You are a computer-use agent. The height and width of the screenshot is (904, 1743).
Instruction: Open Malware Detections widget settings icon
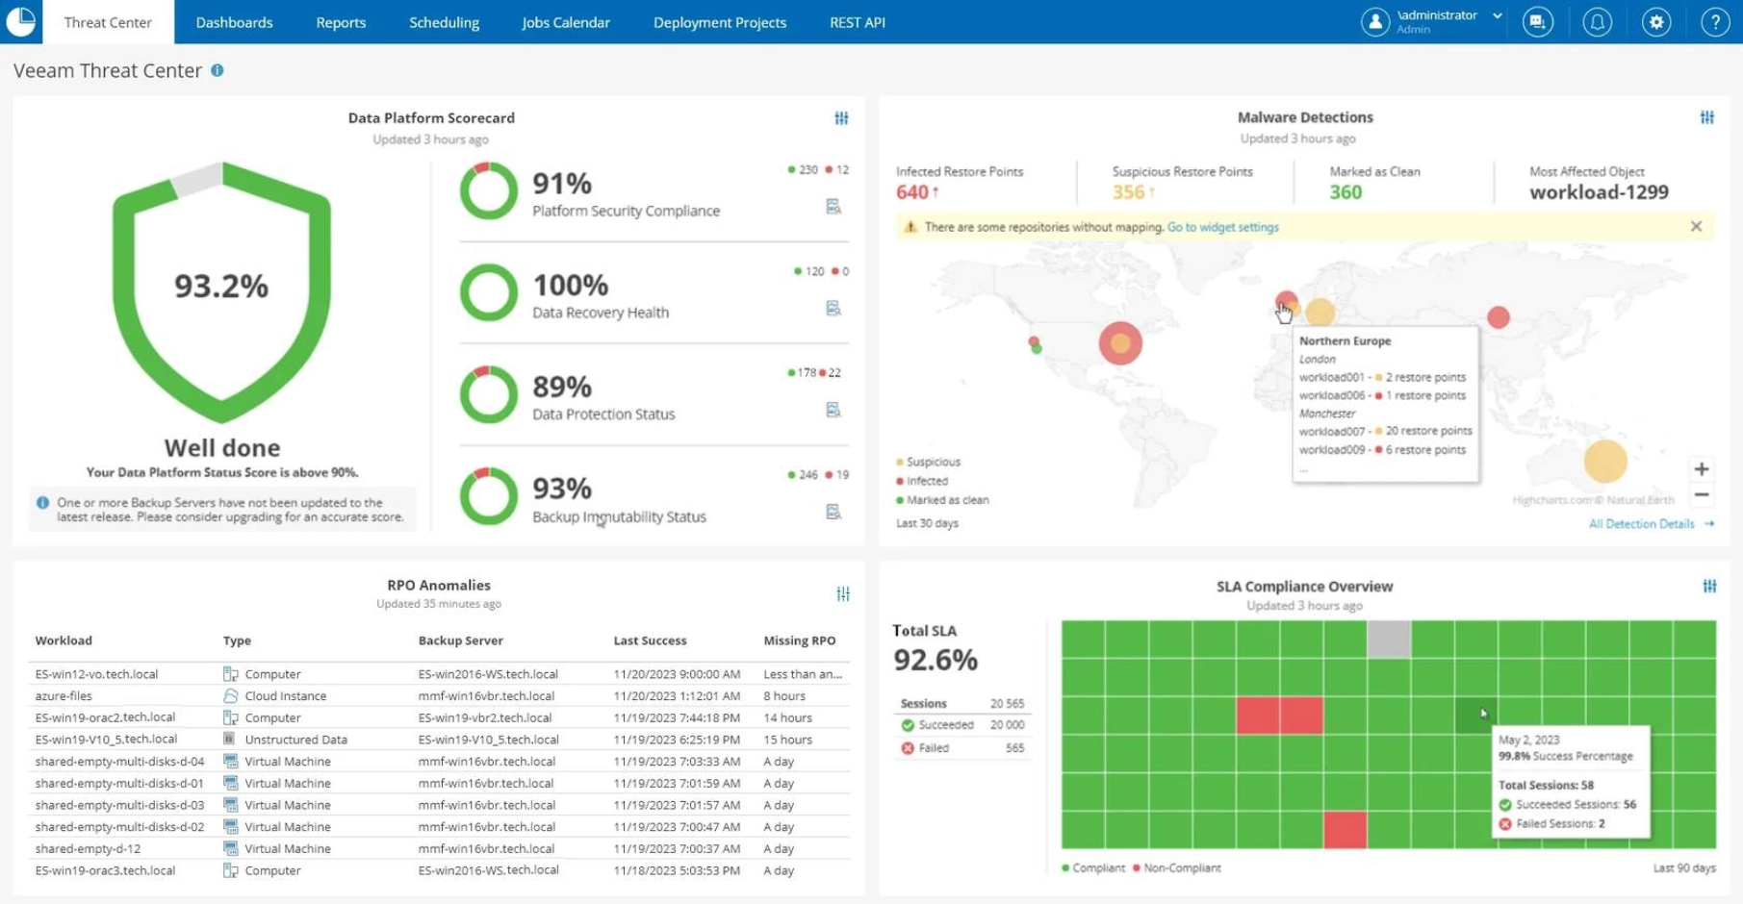click(1706, 117)
